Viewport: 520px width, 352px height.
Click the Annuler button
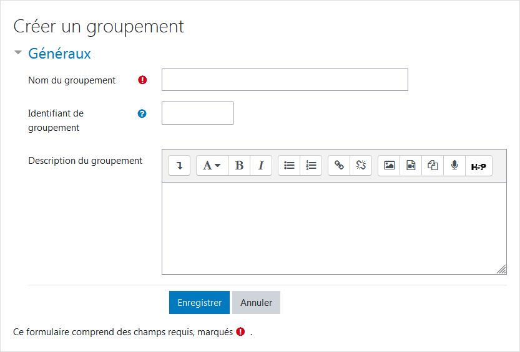coord(256,303)
